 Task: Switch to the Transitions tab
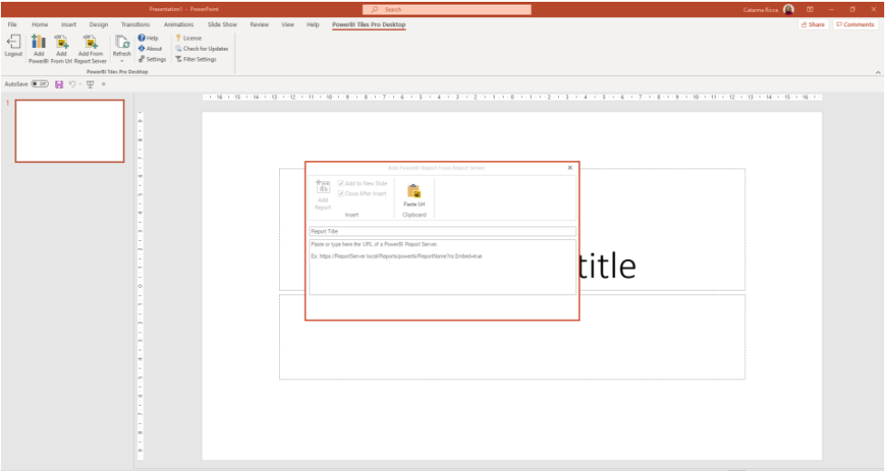tap(136, 24)
